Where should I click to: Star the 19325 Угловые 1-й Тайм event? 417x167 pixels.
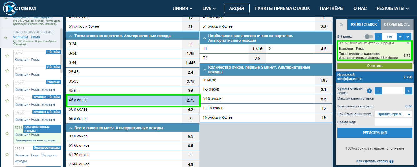[7, 101]
